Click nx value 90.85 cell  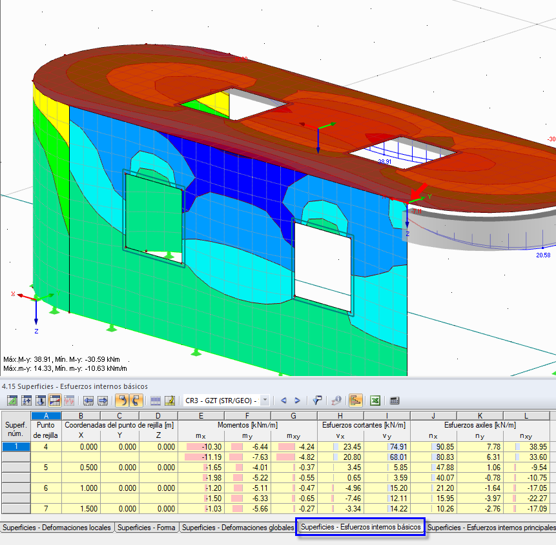click(433, 446)
